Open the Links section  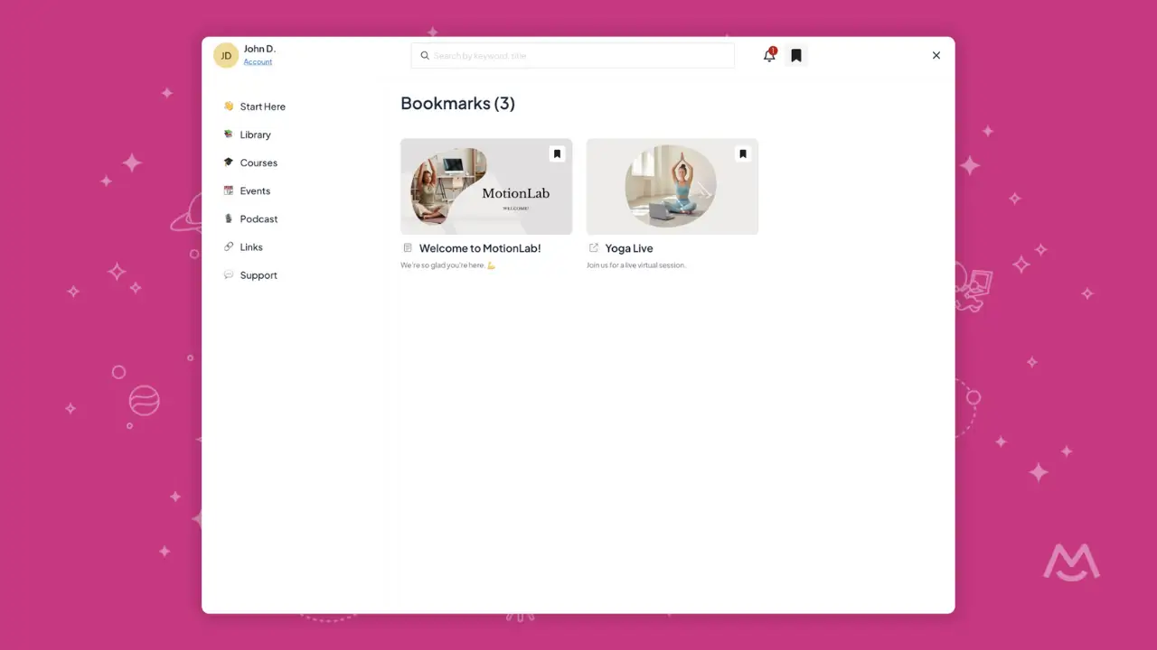249,246
